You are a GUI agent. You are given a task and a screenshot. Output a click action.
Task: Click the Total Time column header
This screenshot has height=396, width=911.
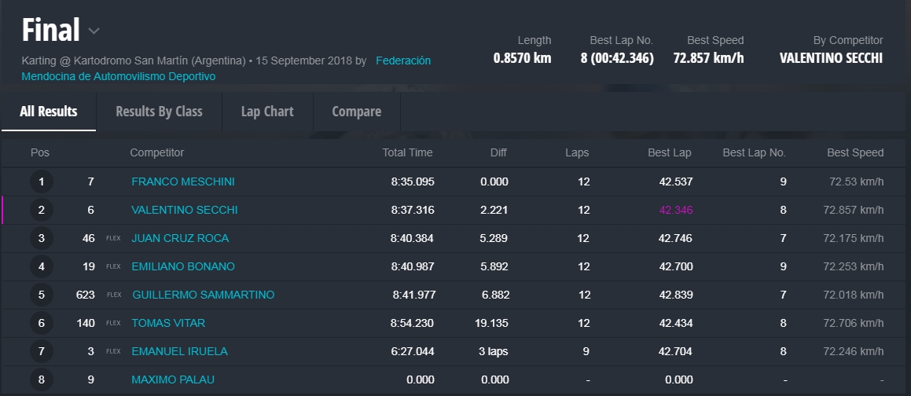pyautogui.click(x=407, y=152)
